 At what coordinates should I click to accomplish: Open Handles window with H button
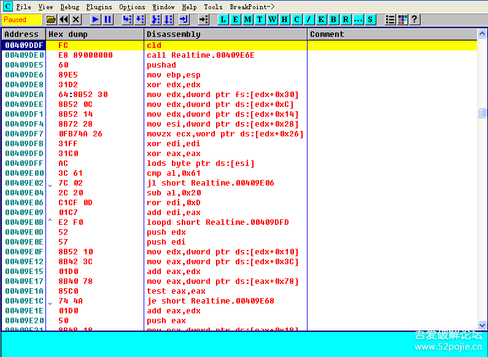284,20
